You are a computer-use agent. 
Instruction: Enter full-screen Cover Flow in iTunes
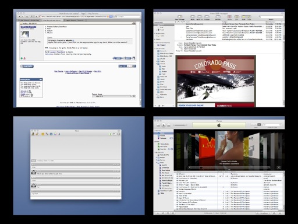click(x=279, y=167)
